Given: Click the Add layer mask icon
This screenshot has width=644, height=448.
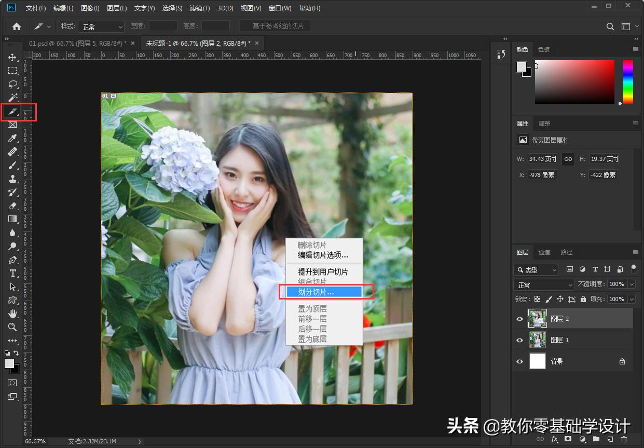Looking at the screenshot, I should click(x=568, y=439).
